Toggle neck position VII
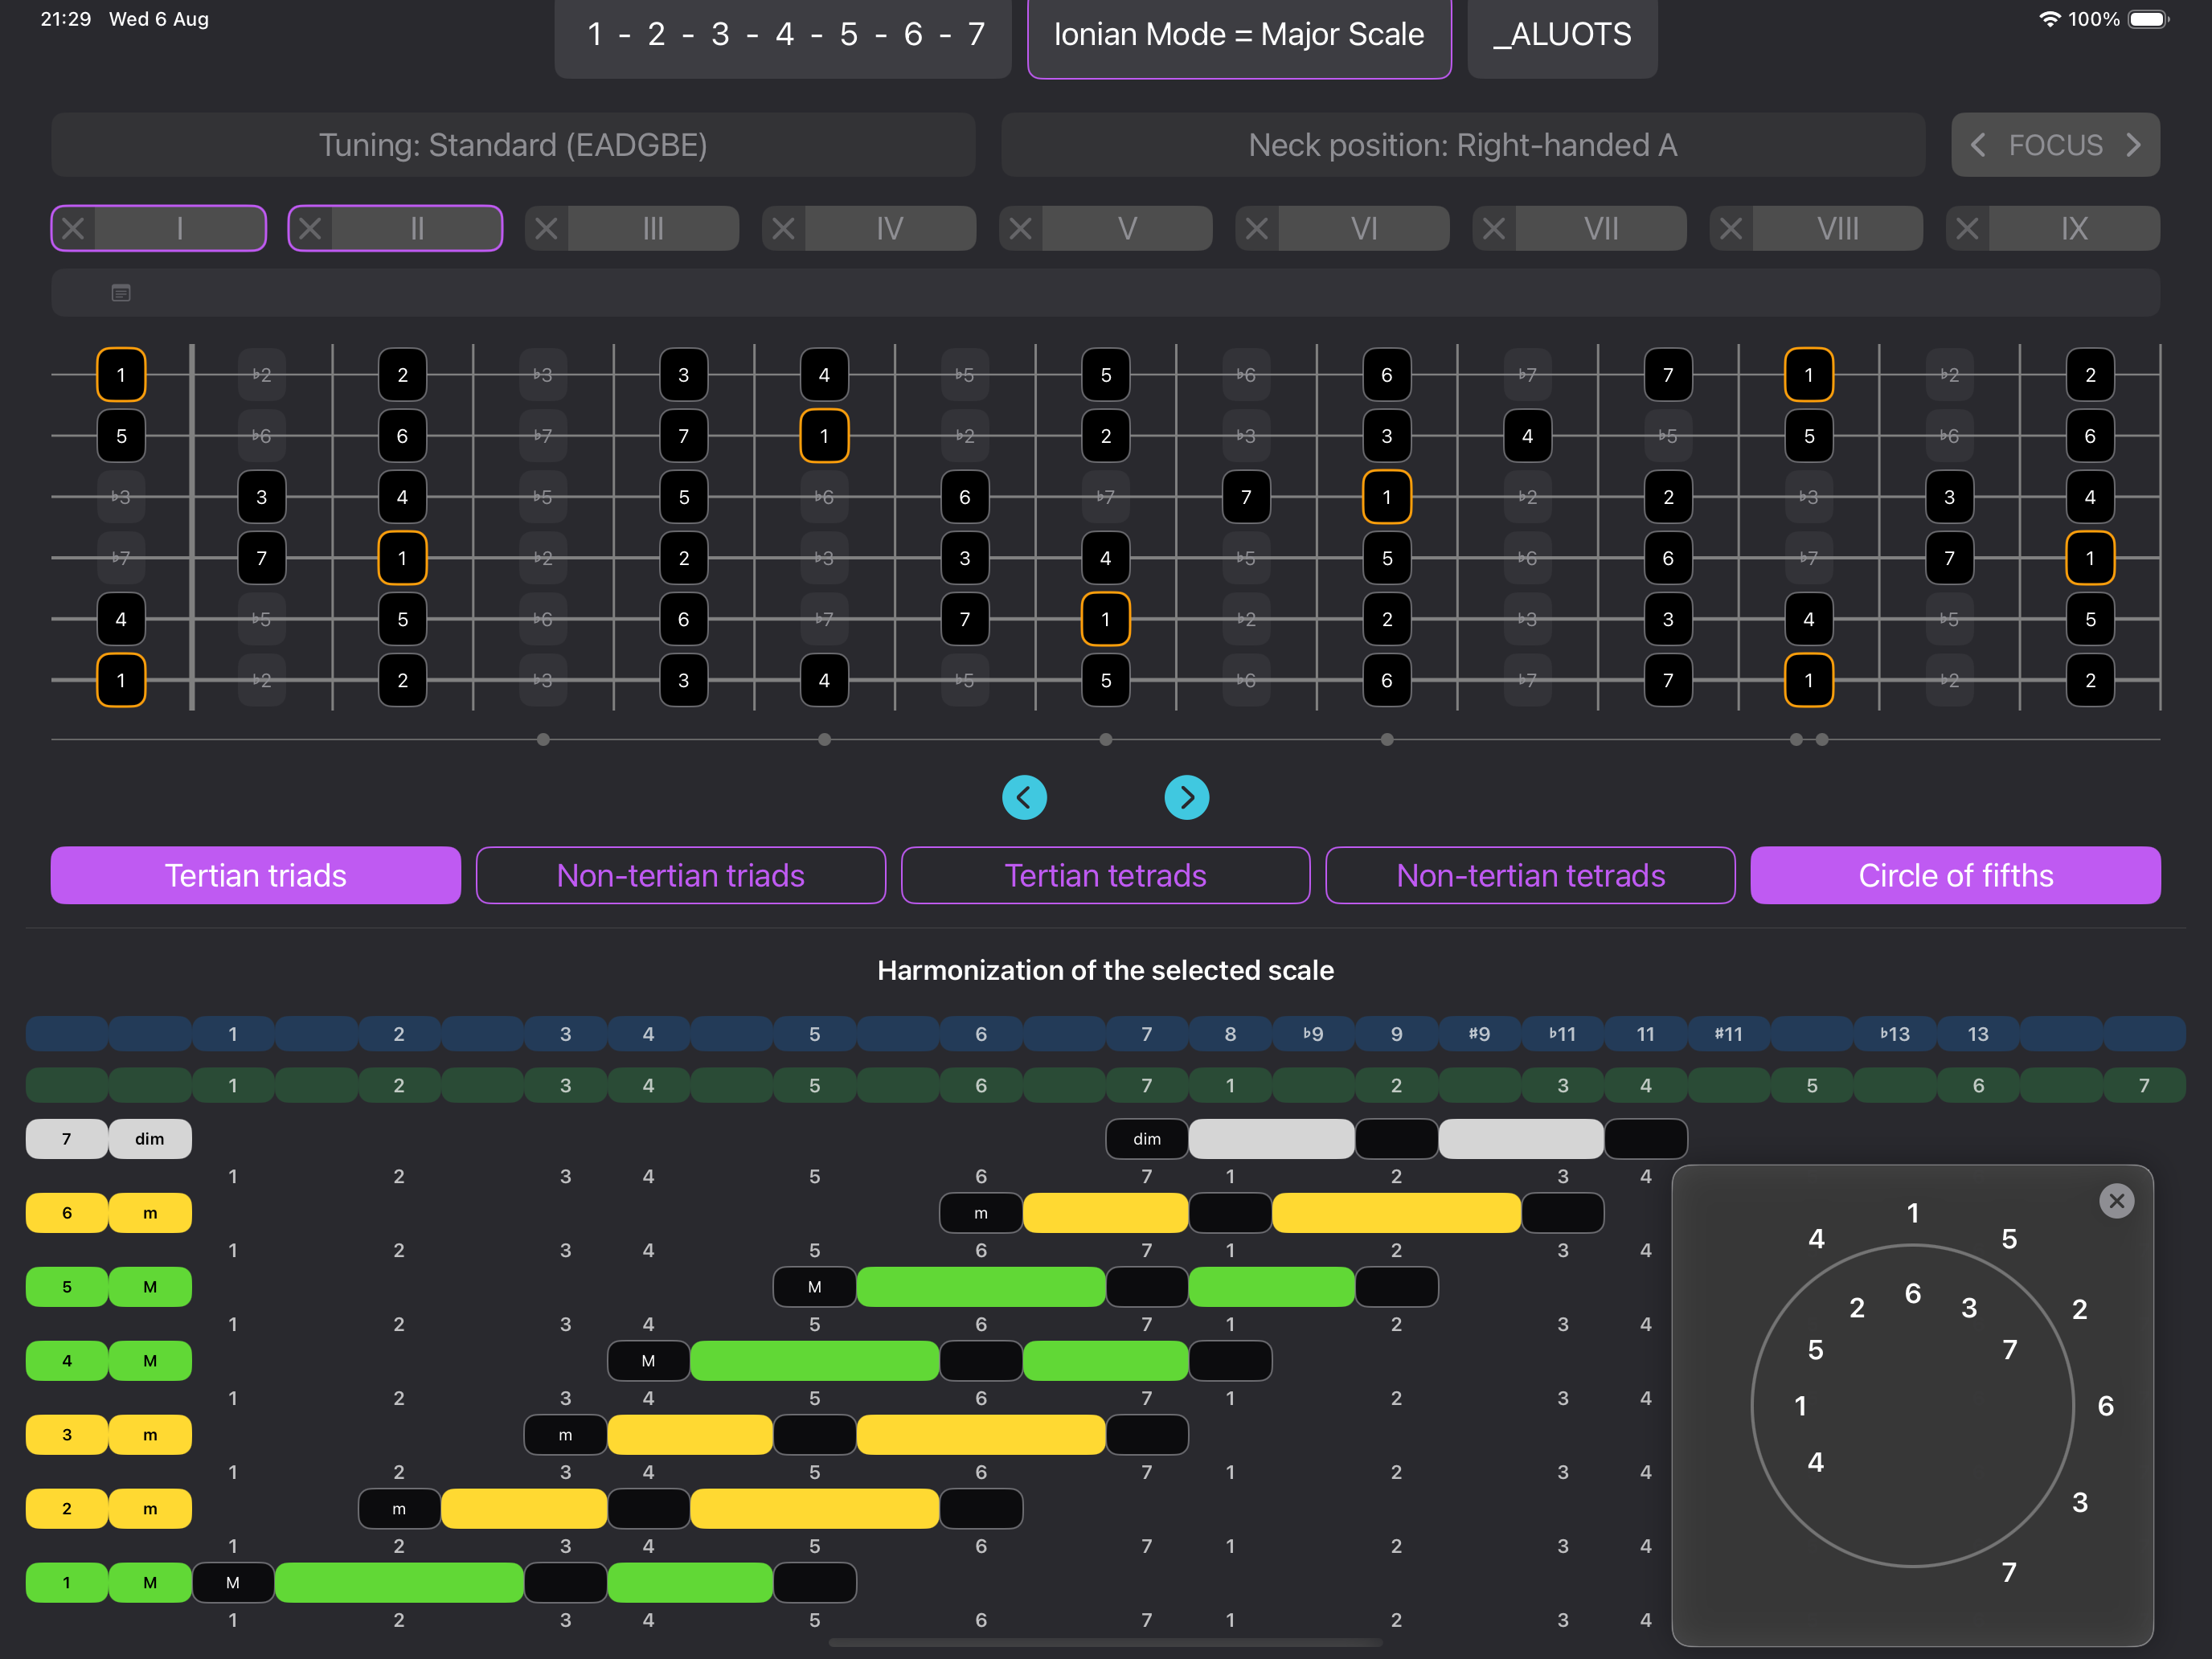 coord(1601,229)
